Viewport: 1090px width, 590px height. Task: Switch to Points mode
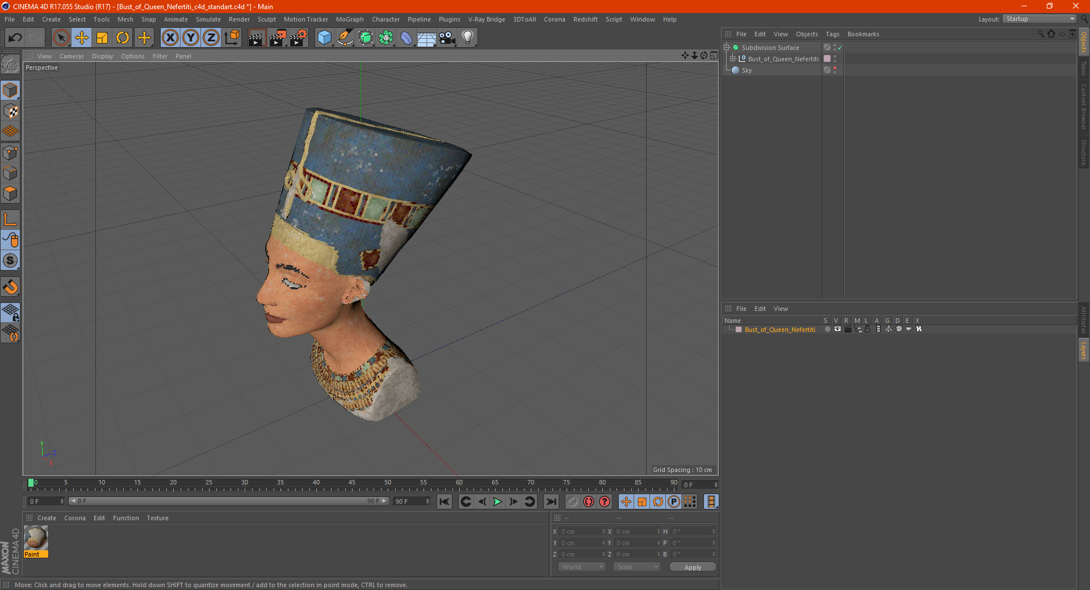(10, 153)
